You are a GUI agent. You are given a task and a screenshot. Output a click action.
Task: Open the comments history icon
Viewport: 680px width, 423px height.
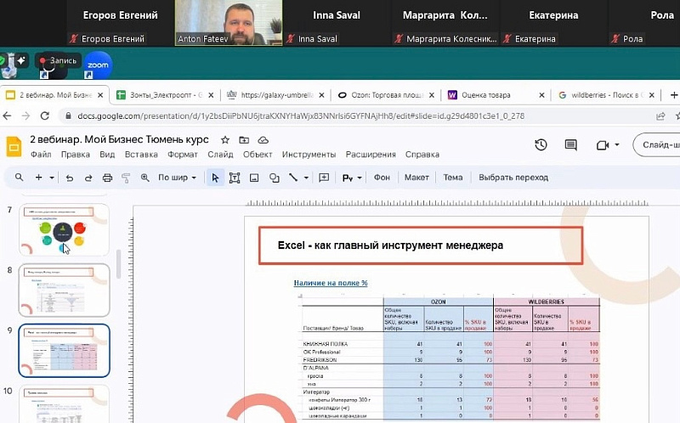(570, 144)
